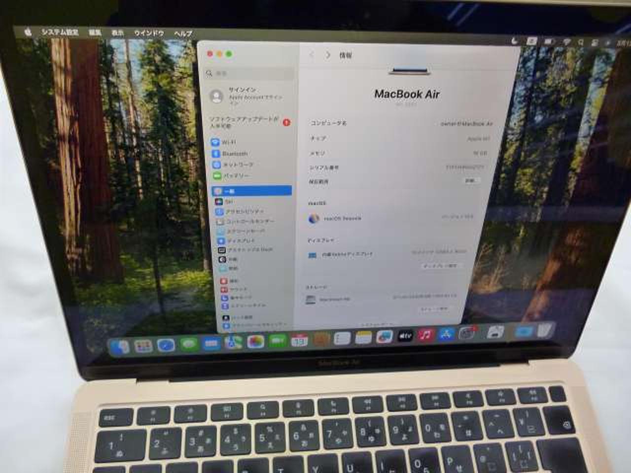Screen dimensions: 631x473
Task: Open App Store from the Dock
Action: [x=447, y=335]
